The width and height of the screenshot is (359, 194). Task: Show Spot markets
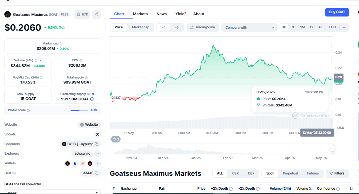270,173
